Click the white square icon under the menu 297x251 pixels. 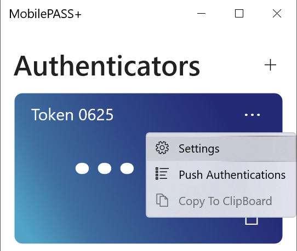(252, 221)
